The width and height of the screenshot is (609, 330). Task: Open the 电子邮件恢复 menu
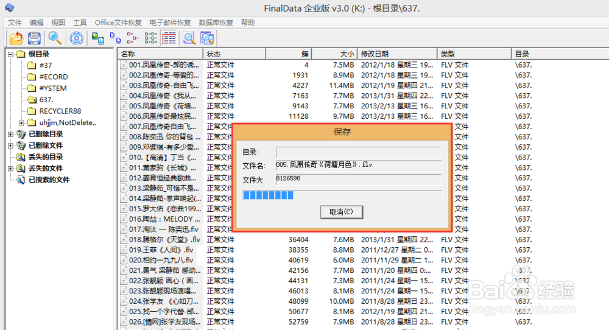pos(170,23)
